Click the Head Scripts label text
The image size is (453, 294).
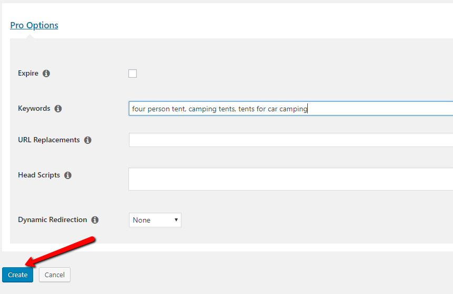pyautogui.click(x=39, y=175)
